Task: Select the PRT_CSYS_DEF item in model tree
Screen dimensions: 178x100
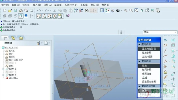Action: tap(16, 60)
